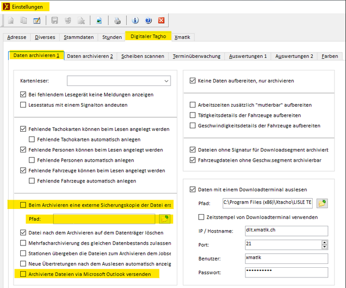This screenshot has width=346, height=288.
Task: Open the blue info icon
Action: tap(135, 21)
